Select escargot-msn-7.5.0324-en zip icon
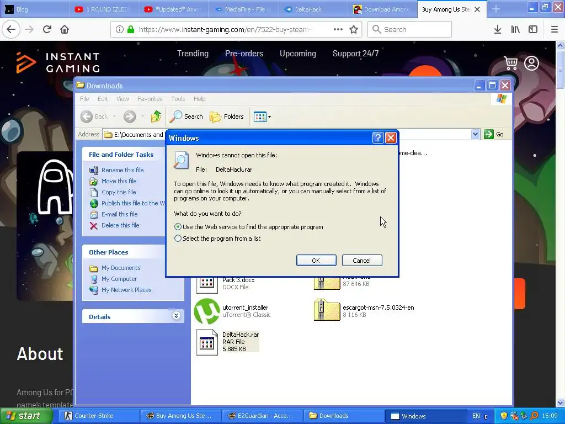Screen dimensions: 565x424 [327, 310]
